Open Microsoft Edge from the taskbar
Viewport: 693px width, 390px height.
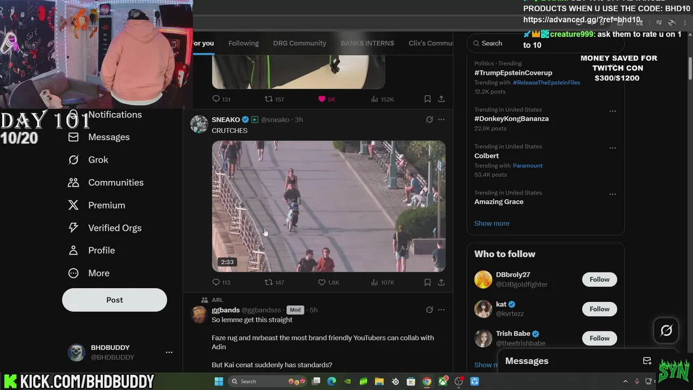[332, 381]
